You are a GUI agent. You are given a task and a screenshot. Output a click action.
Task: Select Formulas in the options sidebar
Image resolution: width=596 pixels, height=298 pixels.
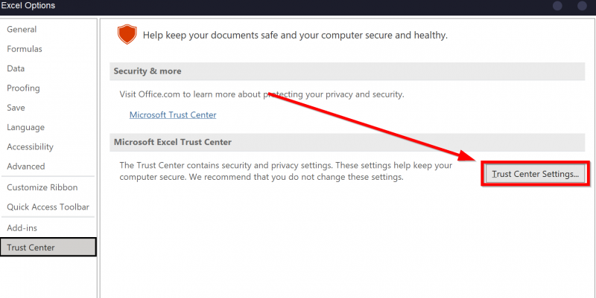pos(25,49)
